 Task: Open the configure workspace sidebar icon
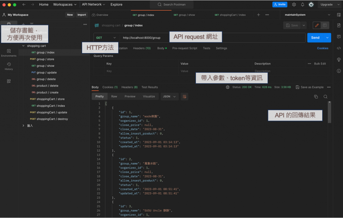coord(9,81)
